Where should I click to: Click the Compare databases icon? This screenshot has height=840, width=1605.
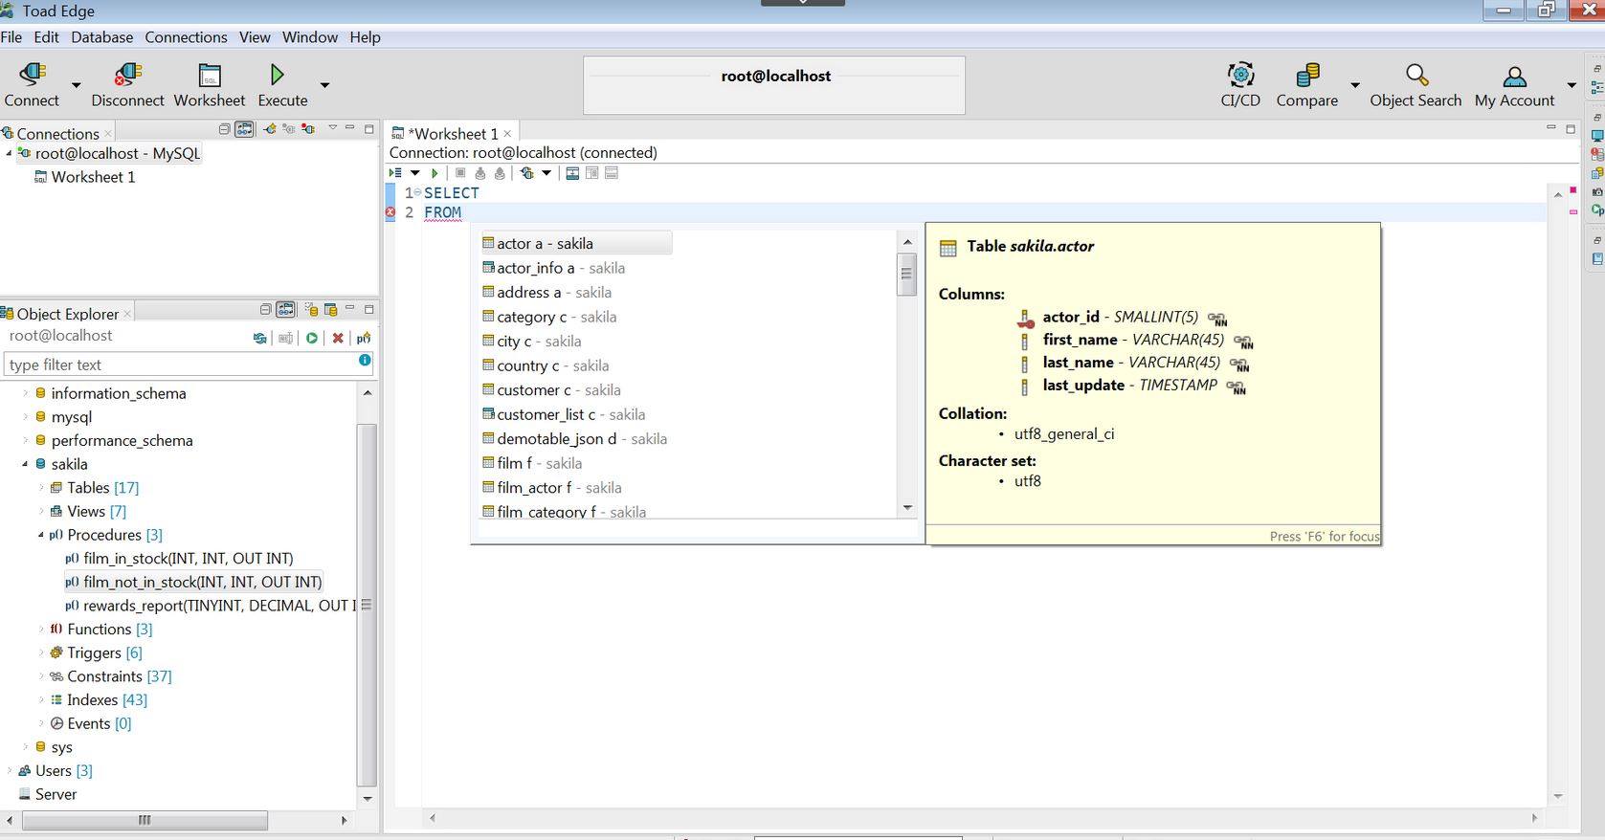(1307, 75)
